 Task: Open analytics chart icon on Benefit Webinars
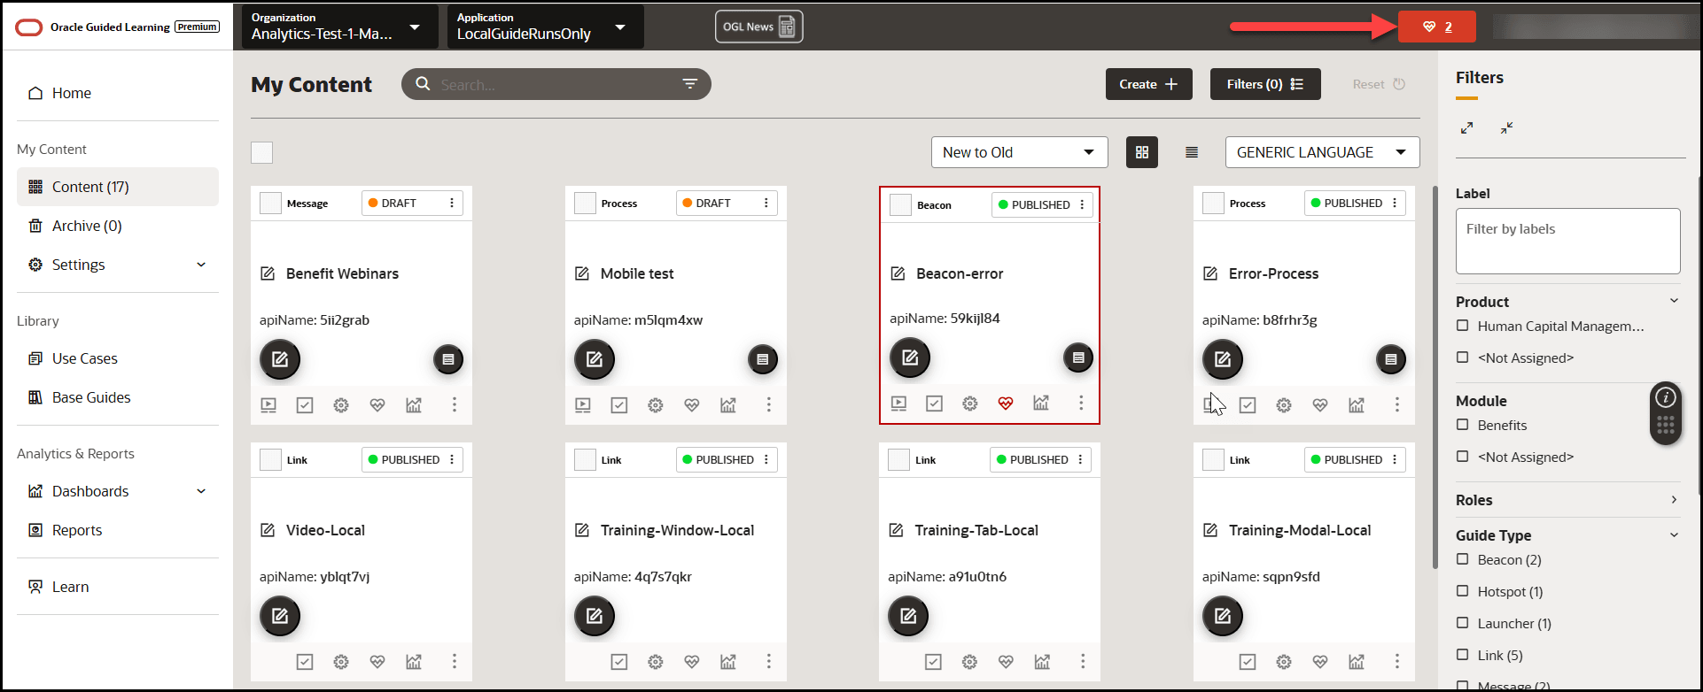click(x=414, y=405)
